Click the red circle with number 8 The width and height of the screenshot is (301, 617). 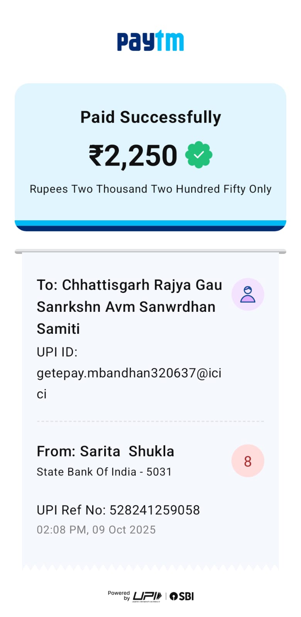[x=248, y=461]
